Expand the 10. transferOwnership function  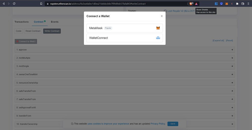[125, 124]
